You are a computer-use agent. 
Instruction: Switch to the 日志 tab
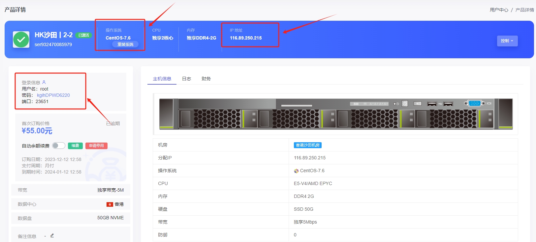pyautogui.click(x=187, y=79)
